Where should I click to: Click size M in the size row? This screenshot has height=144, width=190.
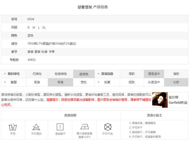(34, 27)
